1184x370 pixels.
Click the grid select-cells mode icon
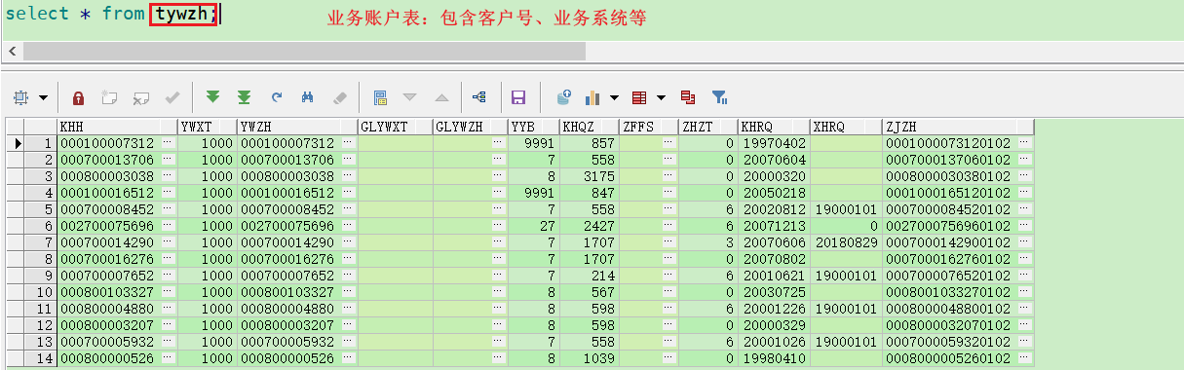21,97
